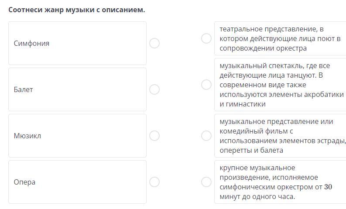
Task: Click the Симфония genre card
Action: tap(77, 43)
